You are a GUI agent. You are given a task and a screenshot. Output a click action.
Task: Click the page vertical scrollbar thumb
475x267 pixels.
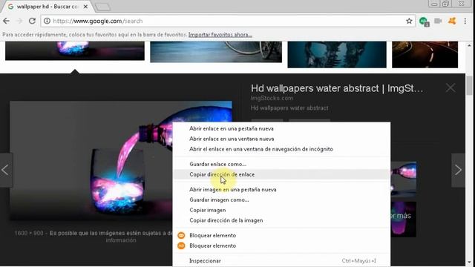(469, 86)
